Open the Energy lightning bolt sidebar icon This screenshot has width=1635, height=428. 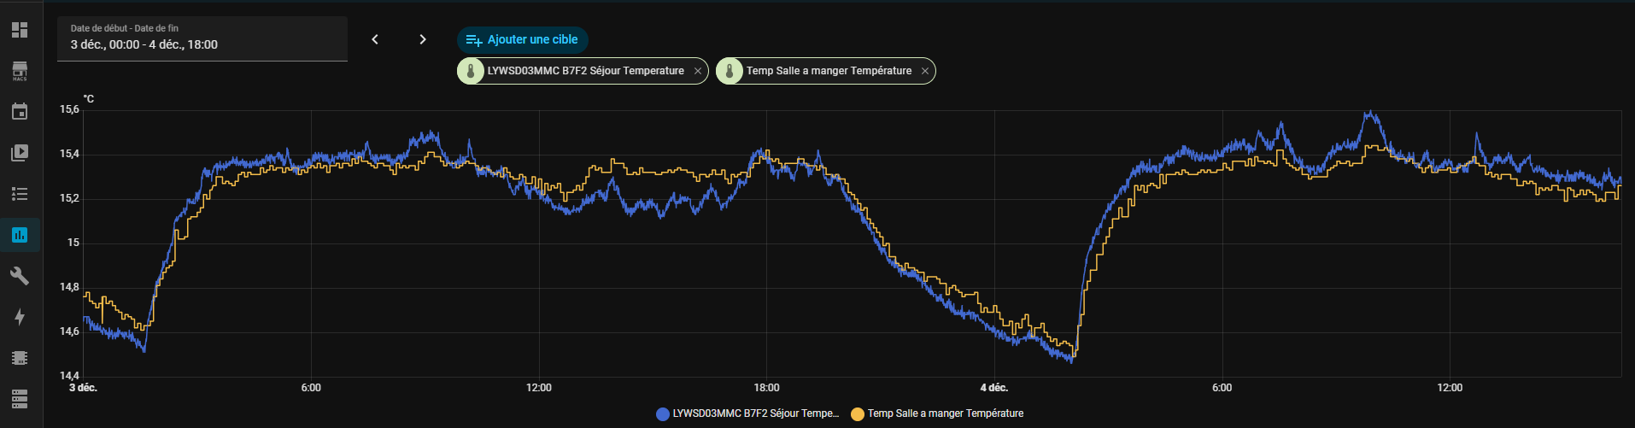(20, 317)
